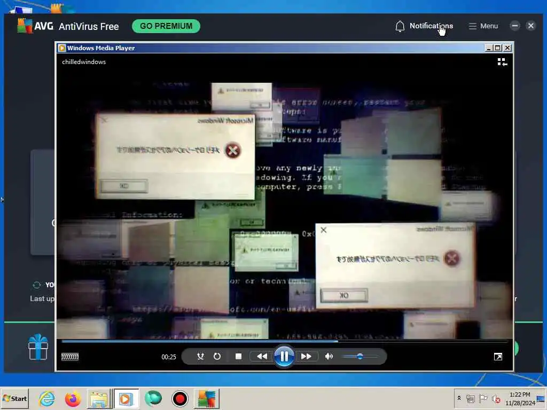Viewport: 547px width, 410px height.
Task: Click AVG refresh update icon
Action: point(37,285)
